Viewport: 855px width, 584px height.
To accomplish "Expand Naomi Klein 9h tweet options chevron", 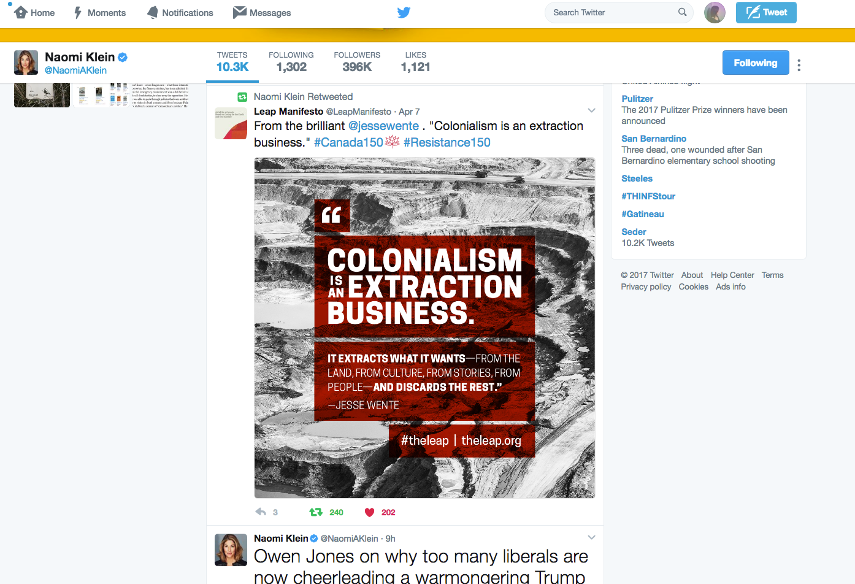I will coord(591,537).
